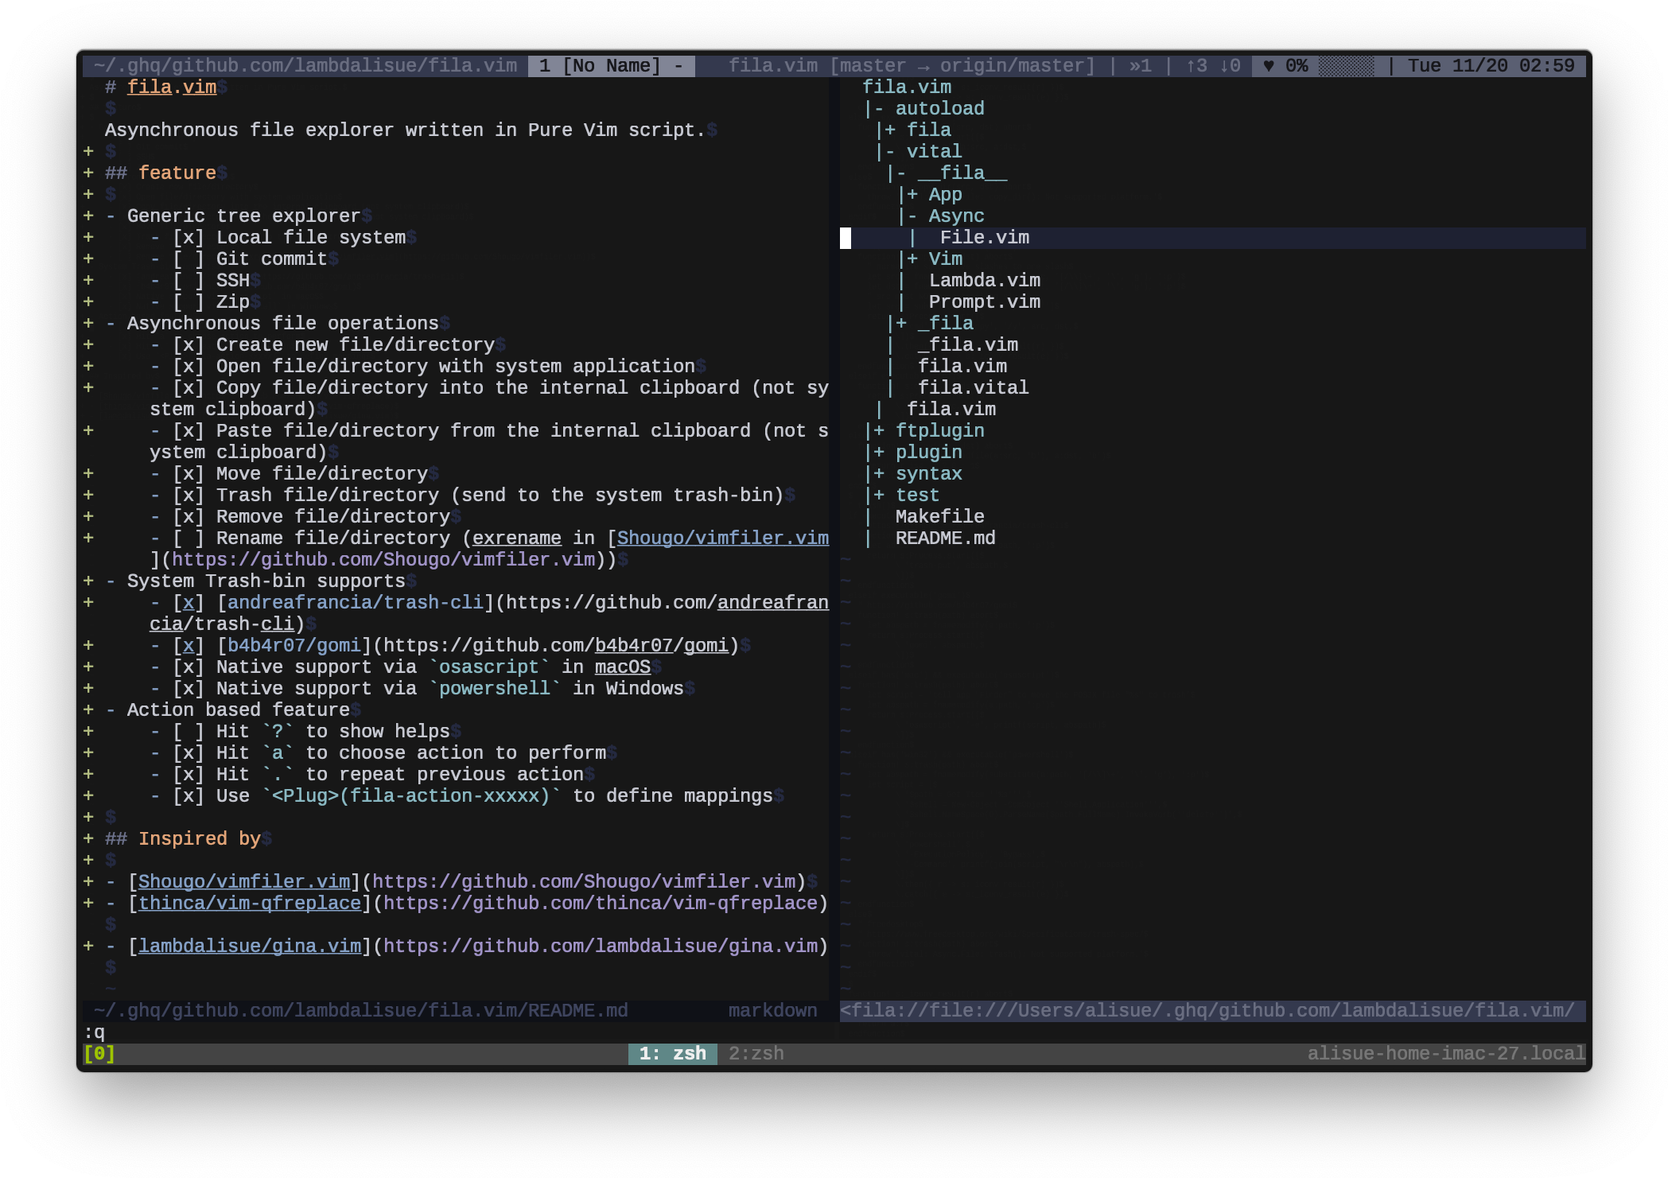
Task: Click Shougo/vimfiler.vim under Inspired by
Action: coord(244,881)
